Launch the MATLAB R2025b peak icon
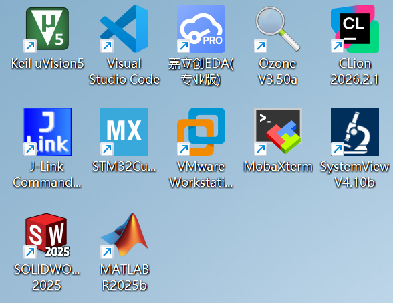 coord(124,235)
